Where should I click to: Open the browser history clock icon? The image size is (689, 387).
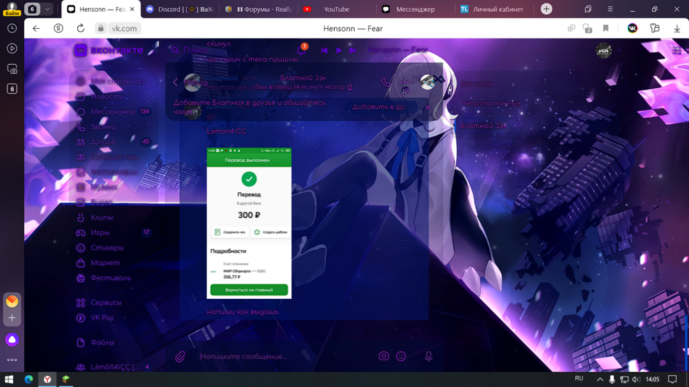click(x=12, y=28)
